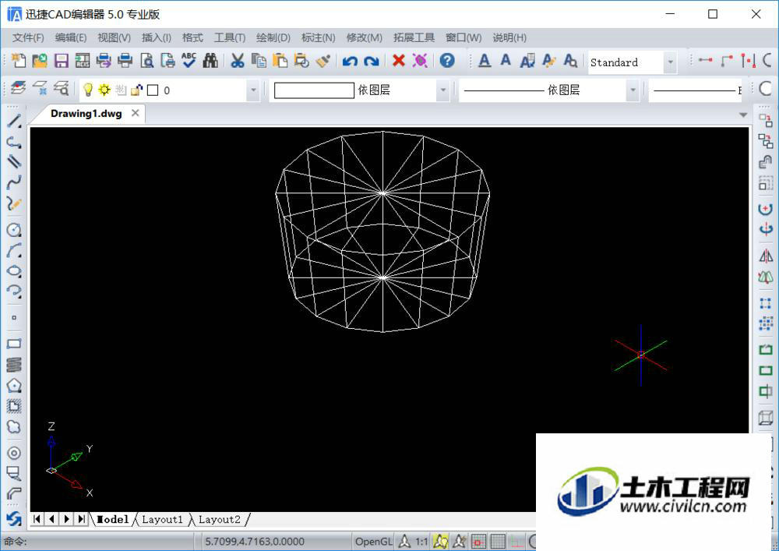779x551 pixels.
Task: Undo the last action with the blue arrow
Action: tap(350, 61)
